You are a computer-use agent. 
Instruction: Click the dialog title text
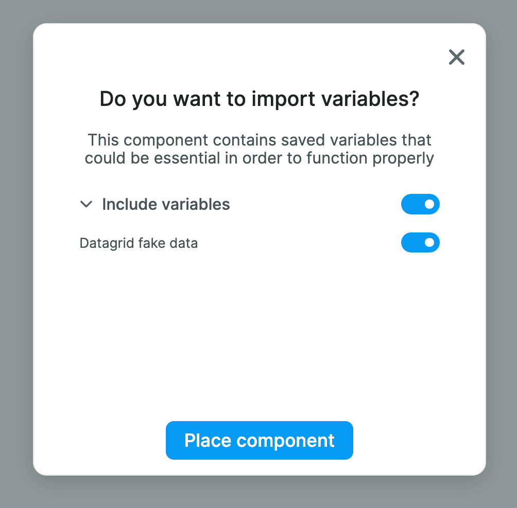259,99
